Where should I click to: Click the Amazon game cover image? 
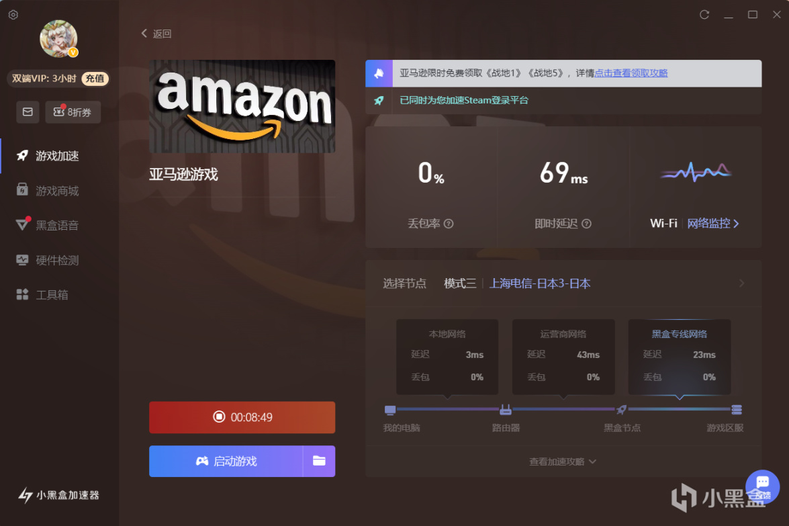242,106
